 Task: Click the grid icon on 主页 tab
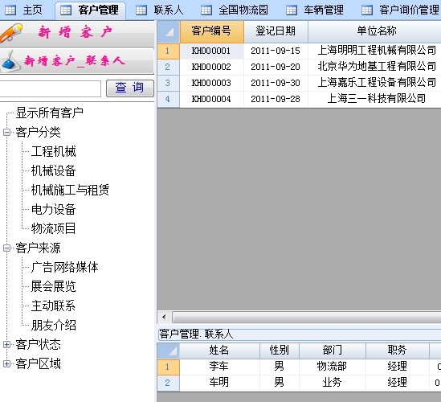click(10, 10)
